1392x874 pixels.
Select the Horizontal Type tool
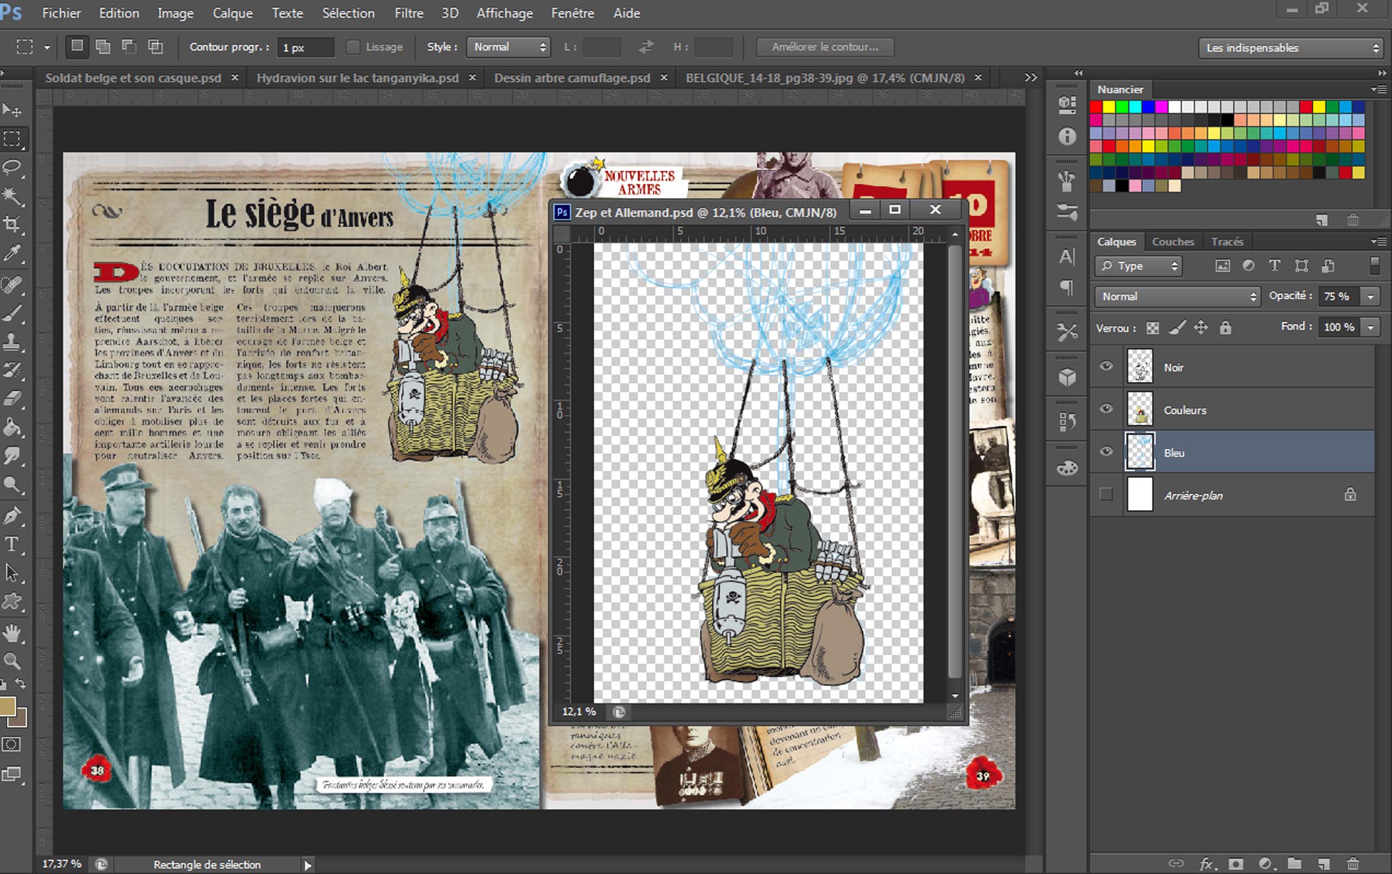[x=12, y=544]
